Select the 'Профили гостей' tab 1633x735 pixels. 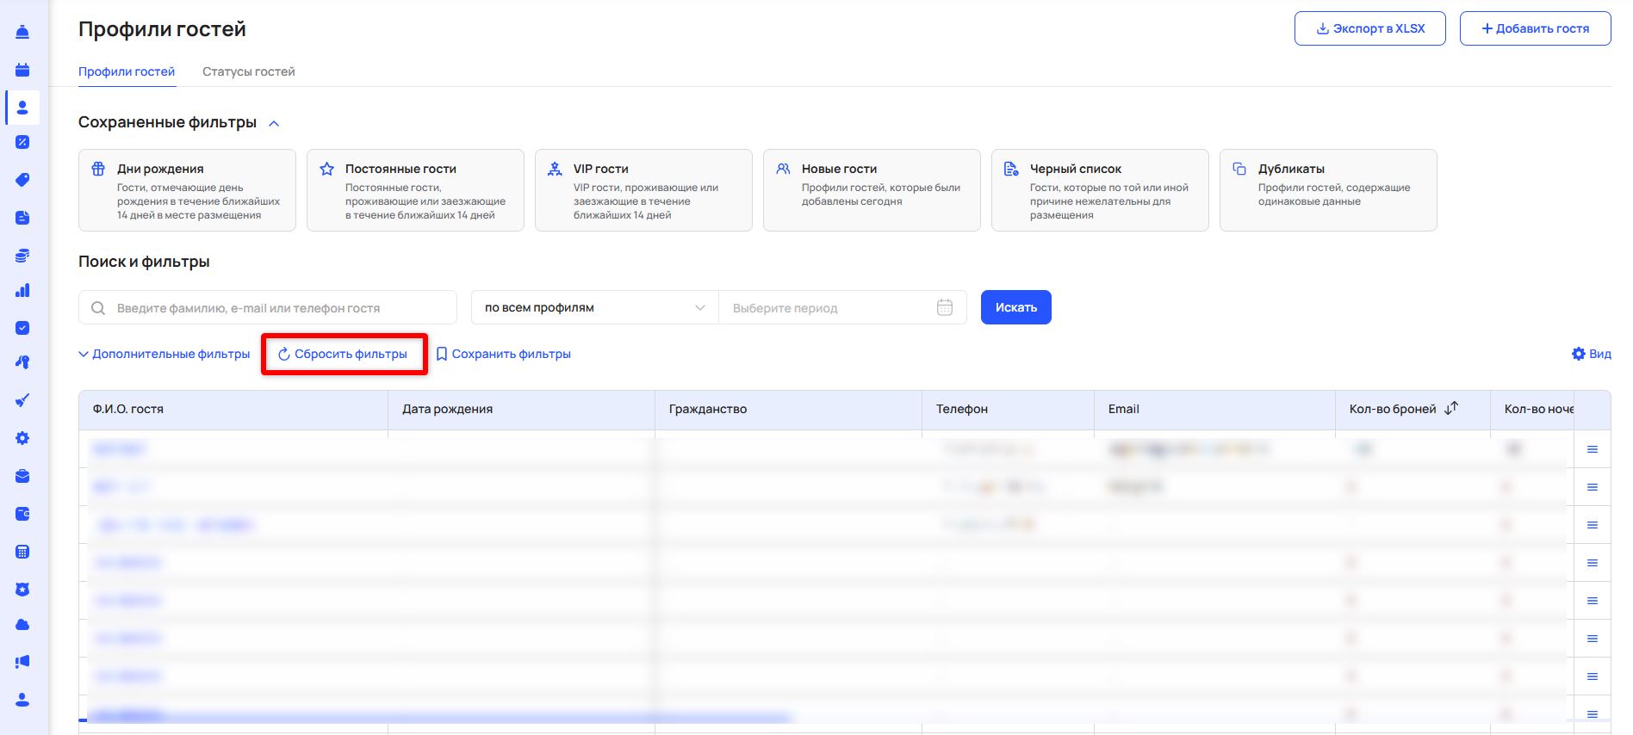click(127, 71)
